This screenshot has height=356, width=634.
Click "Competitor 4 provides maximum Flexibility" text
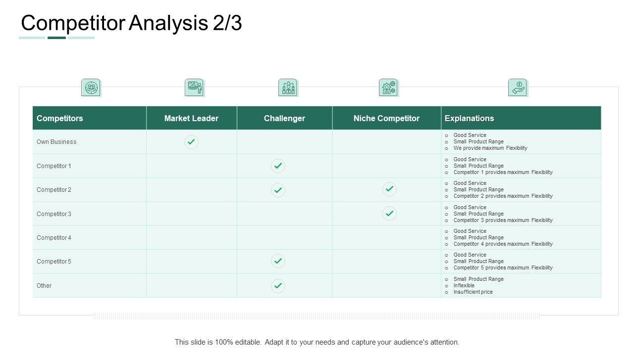(x=503, y=244)
